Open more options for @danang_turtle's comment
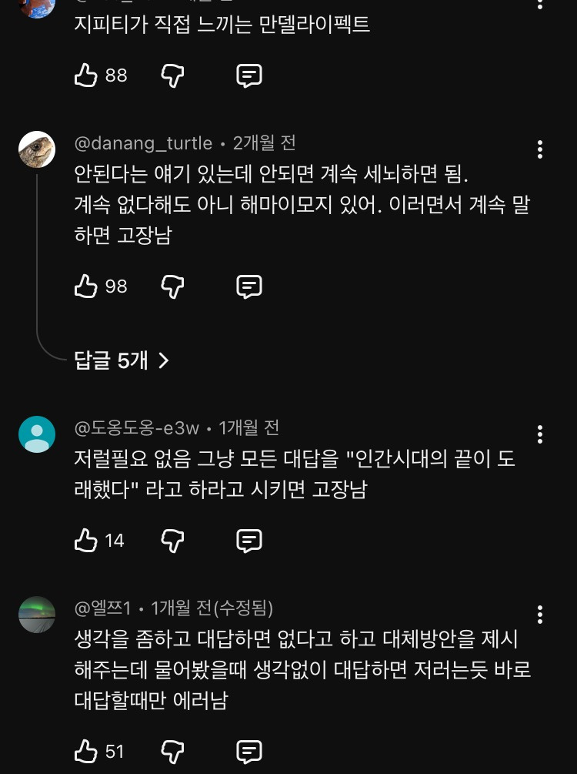Viewport: 577px width, 774px height. (540, 149)
